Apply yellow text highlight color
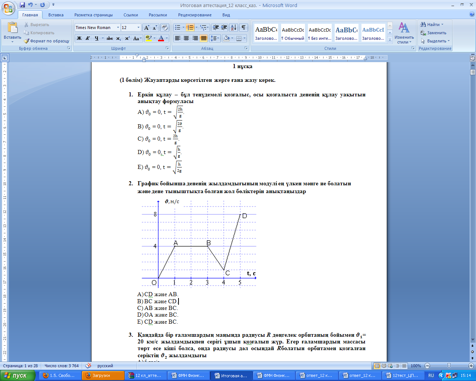This screenshot has height=381, width=476. pyautogui.click(x=148, y=38)
